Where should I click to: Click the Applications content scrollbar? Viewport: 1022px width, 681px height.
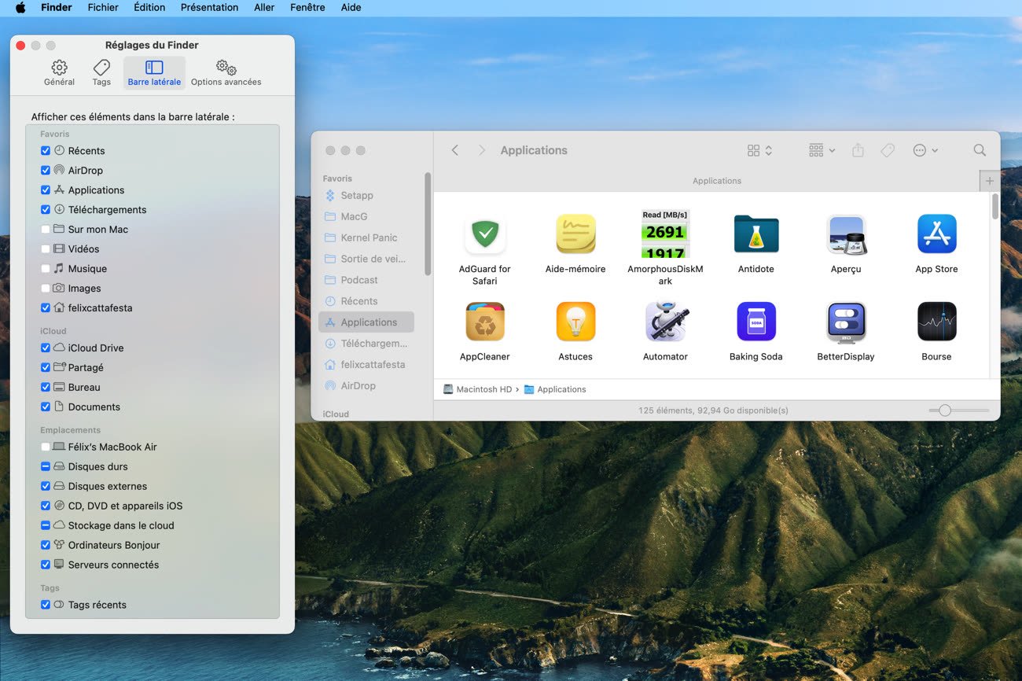tap(994, 207)
